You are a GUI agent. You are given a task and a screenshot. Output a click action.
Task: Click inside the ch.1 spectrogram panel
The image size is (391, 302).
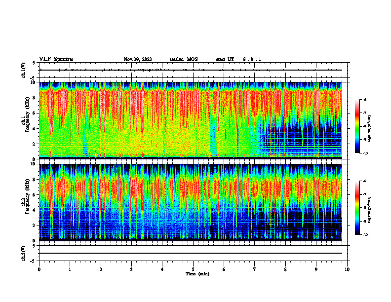tap(191, 120)
